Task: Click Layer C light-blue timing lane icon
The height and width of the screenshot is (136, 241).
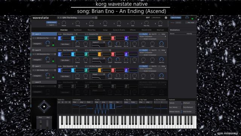Action: (x=73, y=70)
